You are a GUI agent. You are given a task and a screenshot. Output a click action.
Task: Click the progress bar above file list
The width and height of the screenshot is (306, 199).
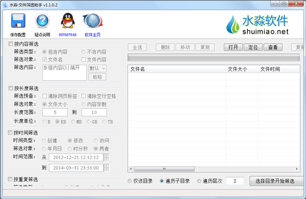(x=214, y=58)
